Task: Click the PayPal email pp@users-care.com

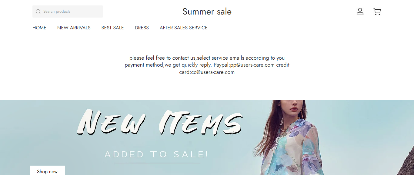Action: [x=252, y=65]
